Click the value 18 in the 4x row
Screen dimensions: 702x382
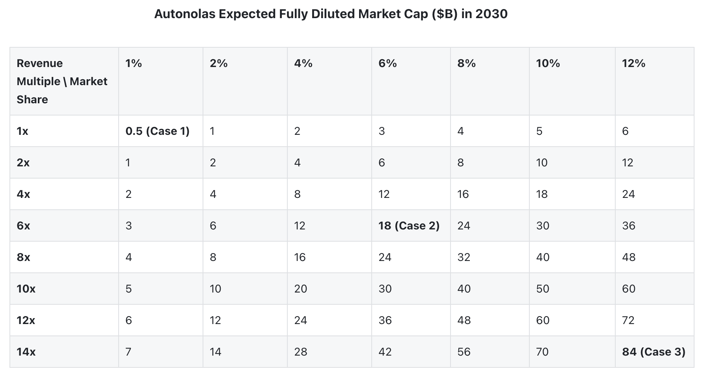click(542, 194)
